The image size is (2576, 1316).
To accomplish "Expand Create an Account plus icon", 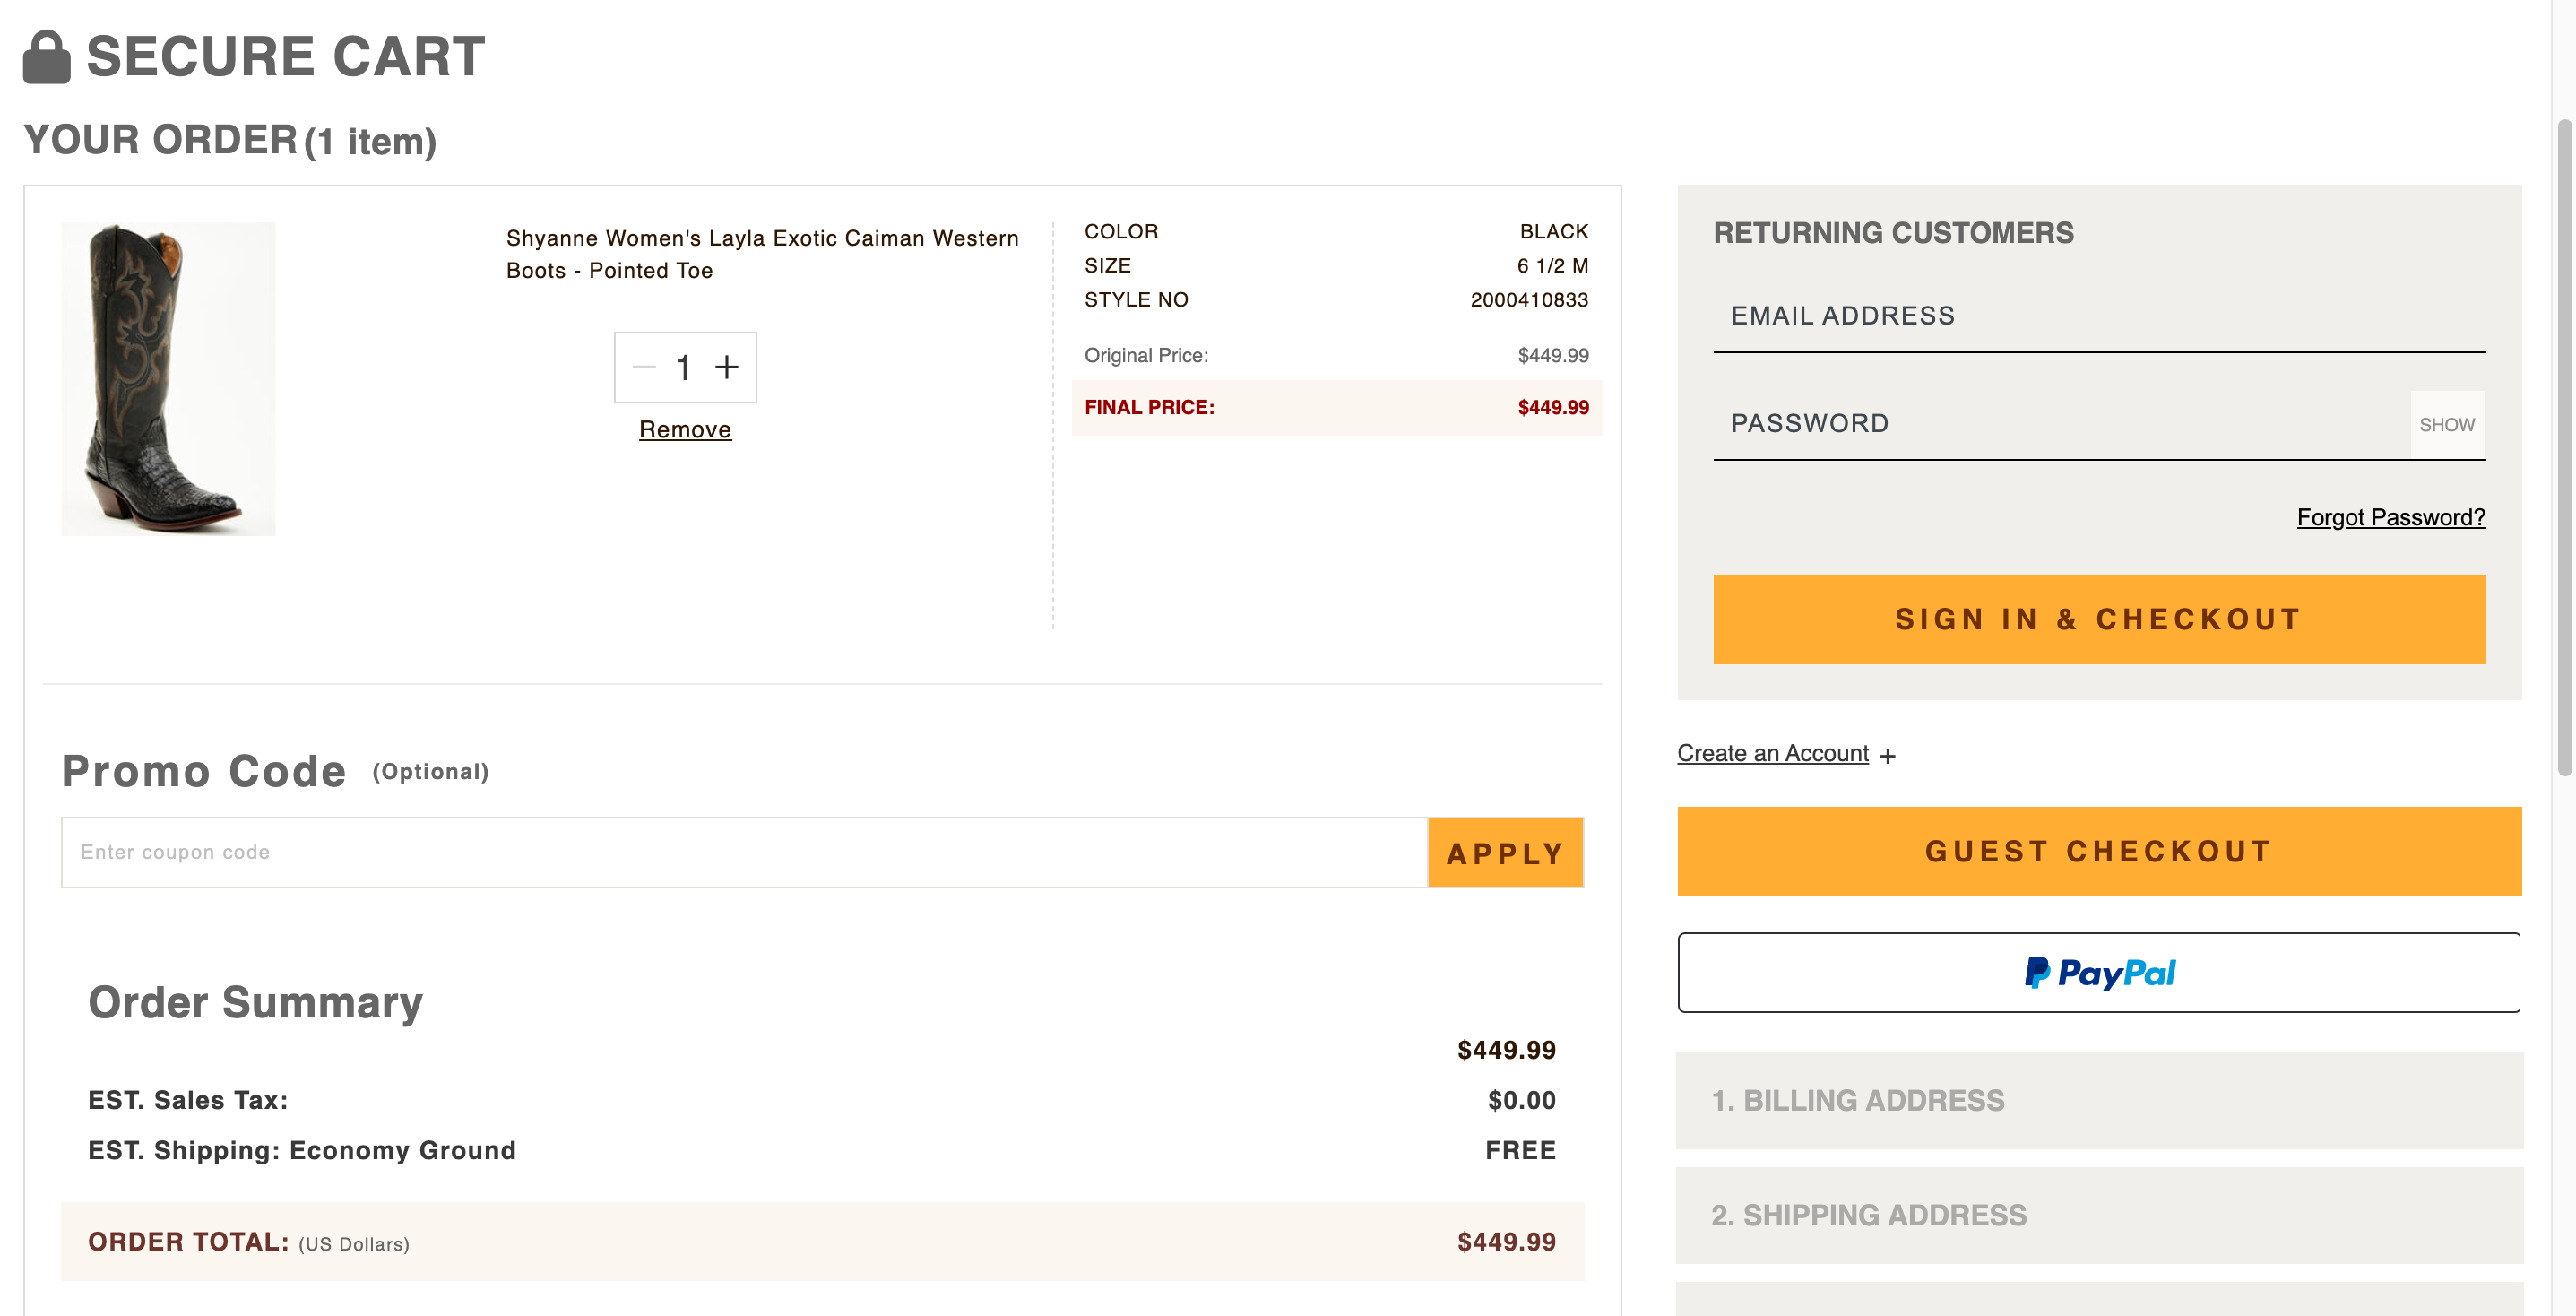I will (x=1887, y=756).
